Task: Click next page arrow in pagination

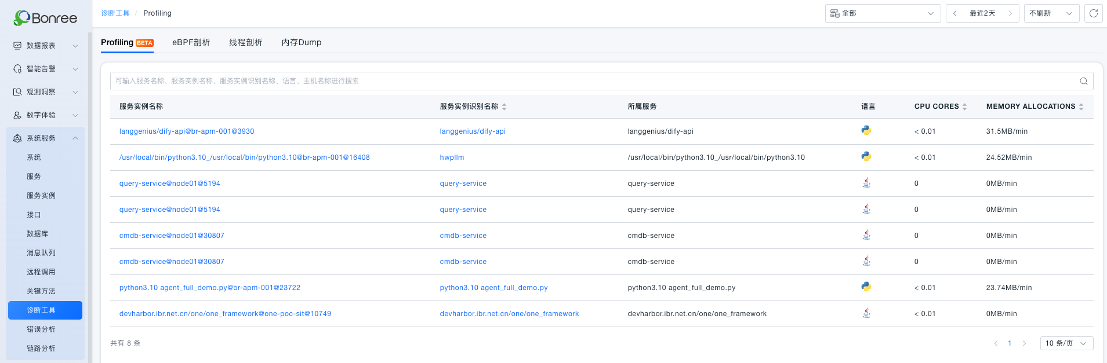Action: click(1024, 343)
